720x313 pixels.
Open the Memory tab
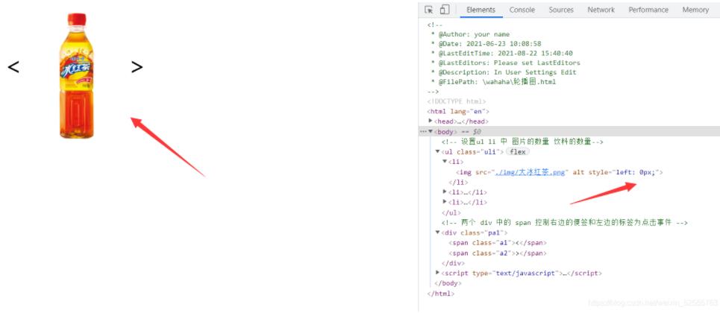pyautogui.click(x=695, y=10)
